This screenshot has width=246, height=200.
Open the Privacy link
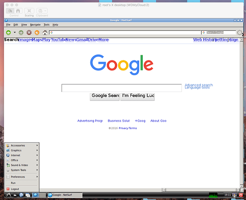(124, 128)
